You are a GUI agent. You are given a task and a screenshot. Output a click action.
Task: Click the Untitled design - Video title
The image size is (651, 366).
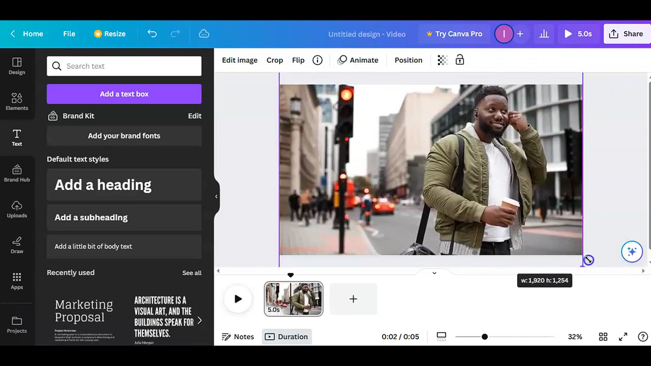(367, 34)
